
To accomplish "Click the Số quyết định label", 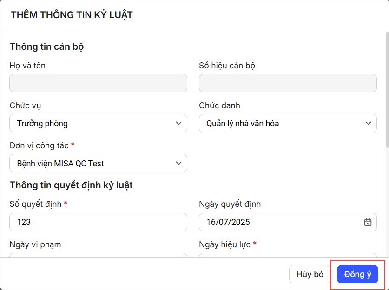I will click(35, 204).
